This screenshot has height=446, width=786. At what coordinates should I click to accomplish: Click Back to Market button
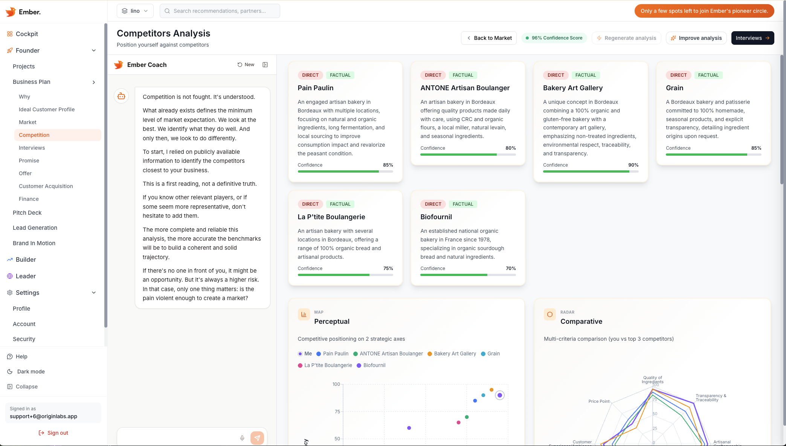pyautogui.click(x=489, y=38)
